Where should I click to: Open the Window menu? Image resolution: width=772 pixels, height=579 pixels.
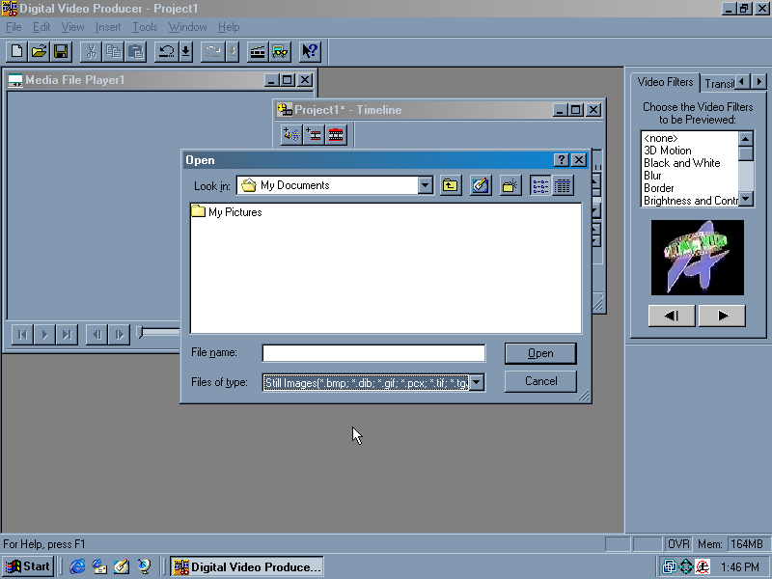(187, 27)
